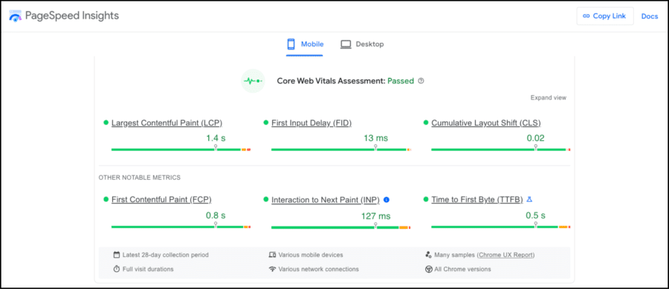The width and height of the screenshot is (669, 289).
Task: Click the 0.8 s FCP value
Action: 216,215
